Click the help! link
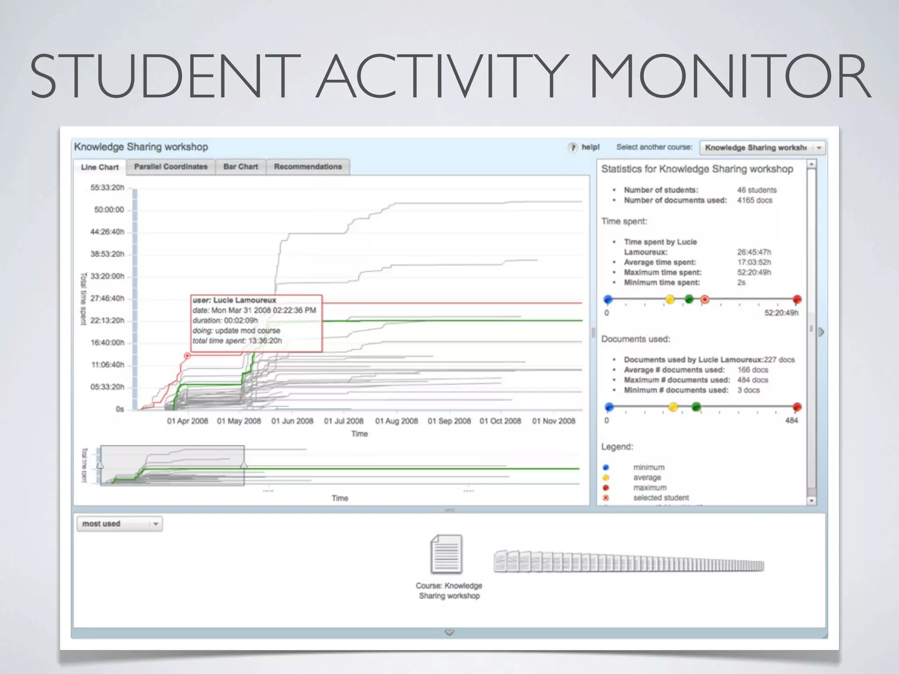Viewport: 899px width, 674px height. click(590, 147)
